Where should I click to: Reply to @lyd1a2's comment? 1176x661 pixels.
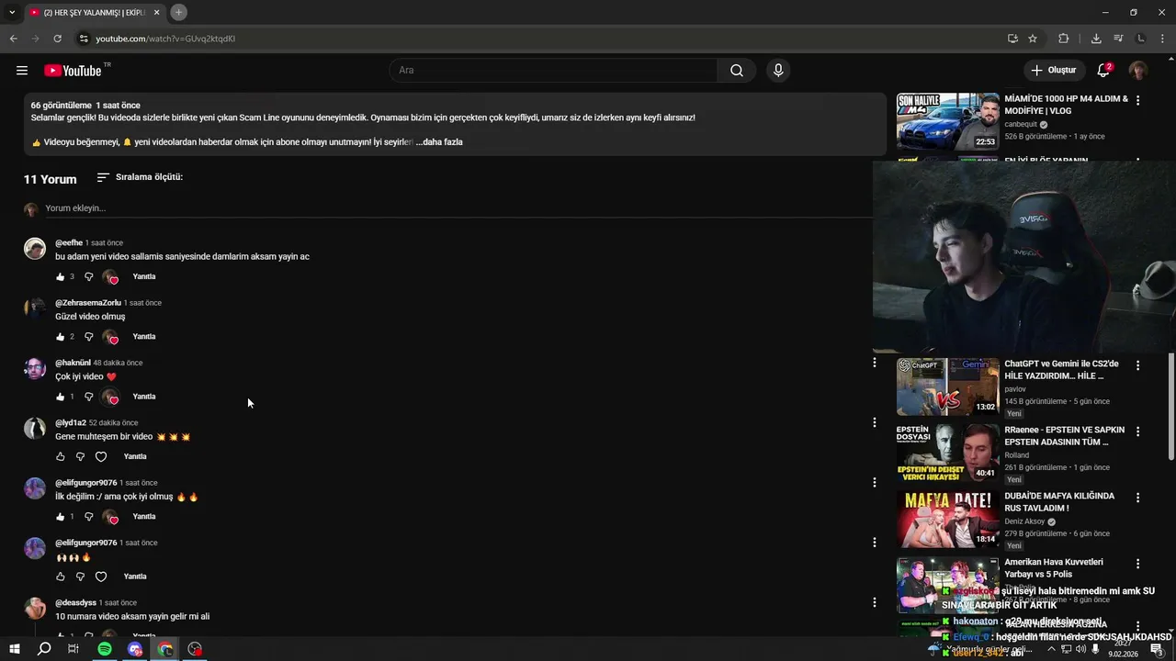pos(135,457)
